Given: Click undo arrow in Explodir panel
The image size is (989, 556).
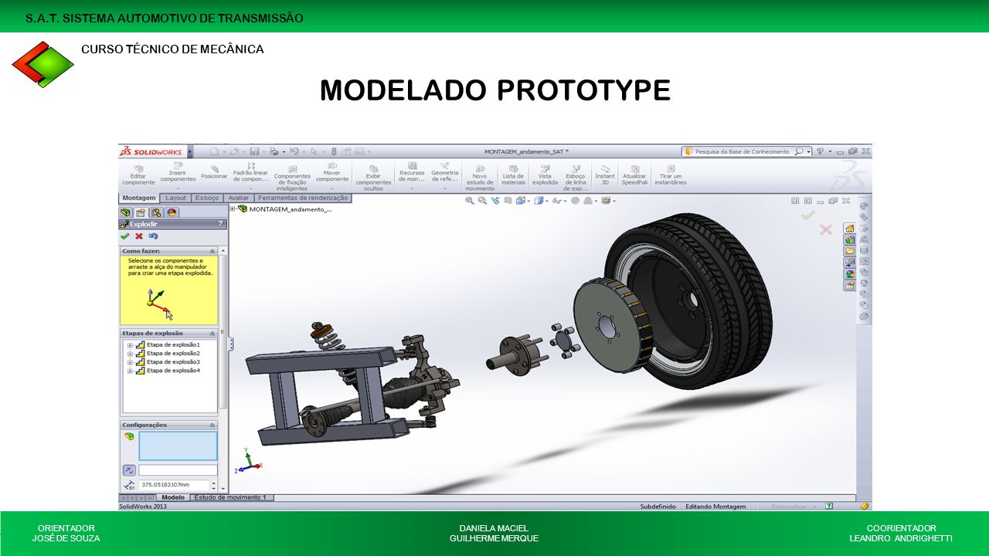Looking at the screenshot, I should pos(153,236).
